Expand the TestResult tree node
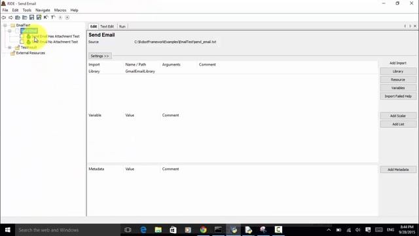The image size is (419, 236). 10,47
